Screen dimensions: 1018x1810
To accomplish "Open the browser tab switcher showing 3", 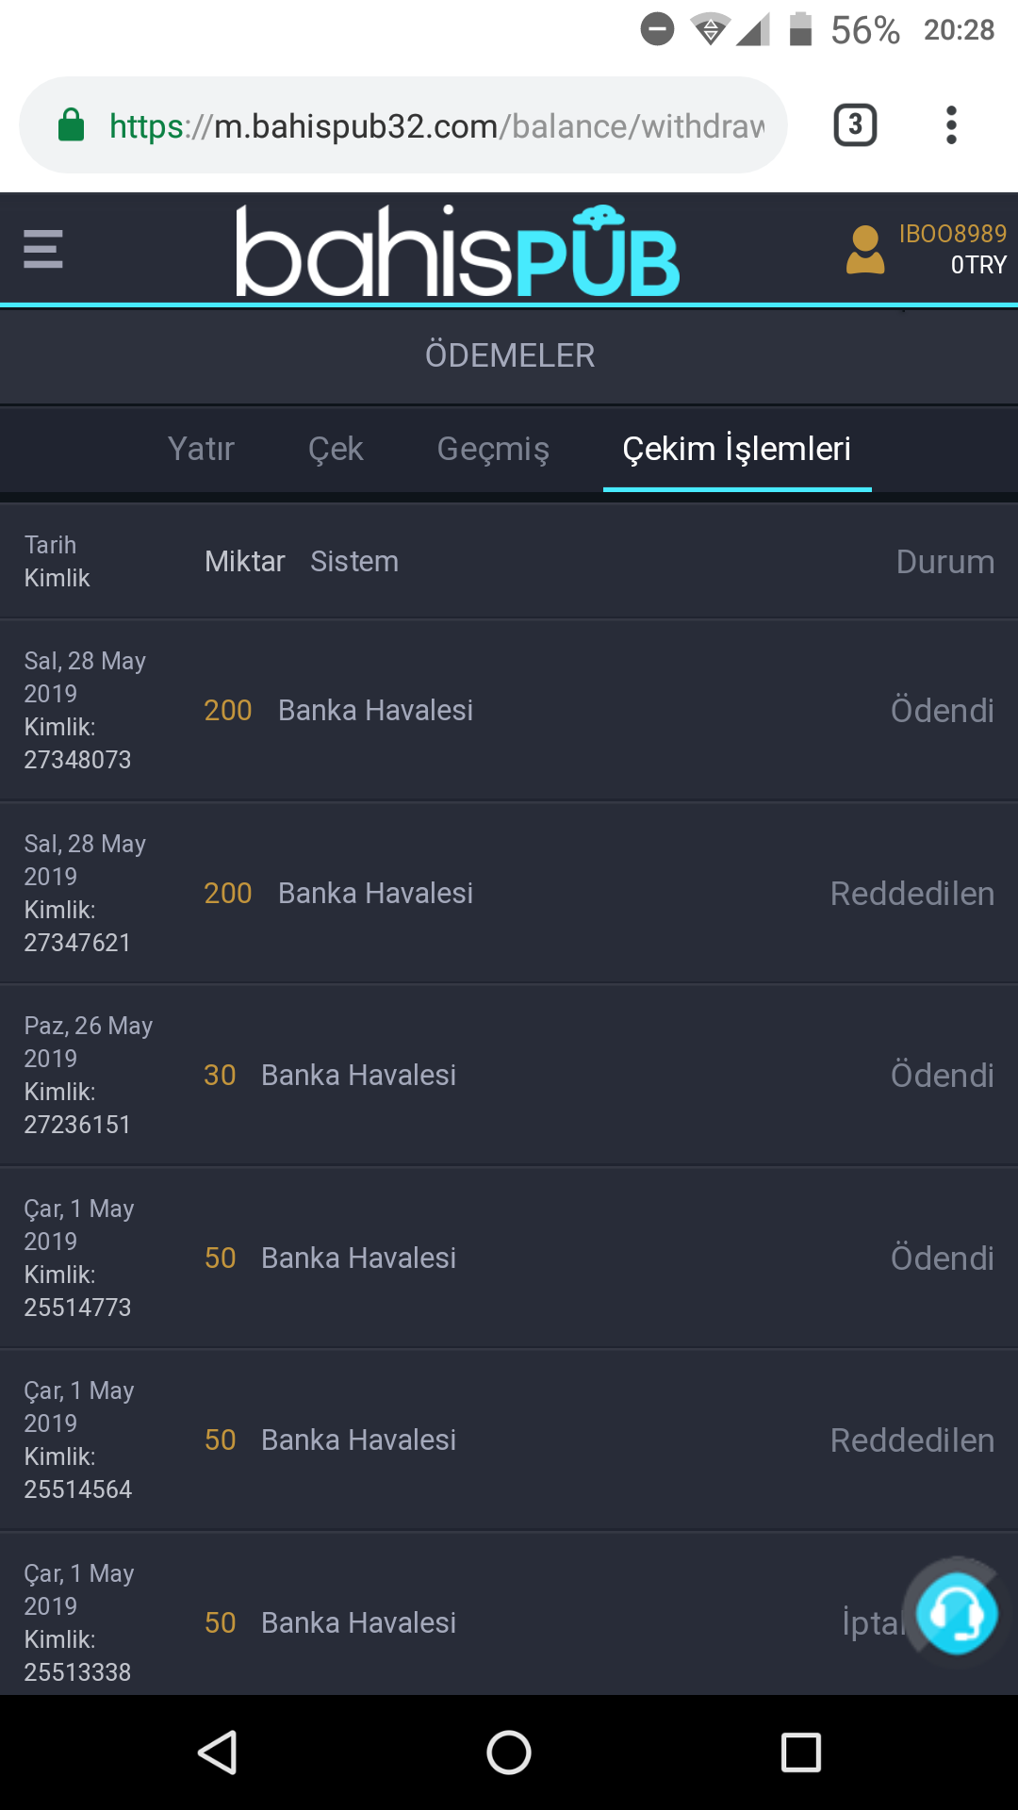I will (x=855, y=124).
